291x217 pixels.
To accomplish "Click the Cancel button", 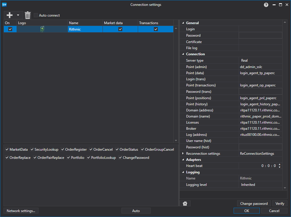I will coord(274,211).
